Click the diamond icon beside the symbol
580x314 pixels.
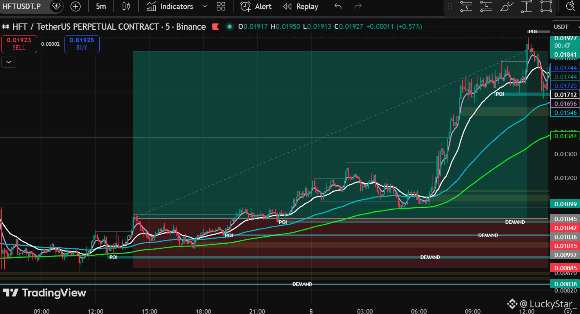[x=57, y=6]
